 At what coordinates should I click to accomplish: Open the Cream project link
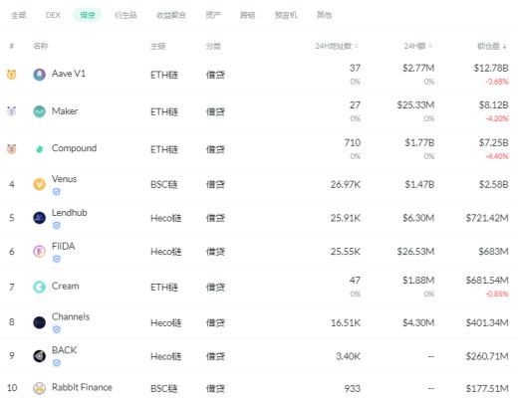click(x=66, y=287)
